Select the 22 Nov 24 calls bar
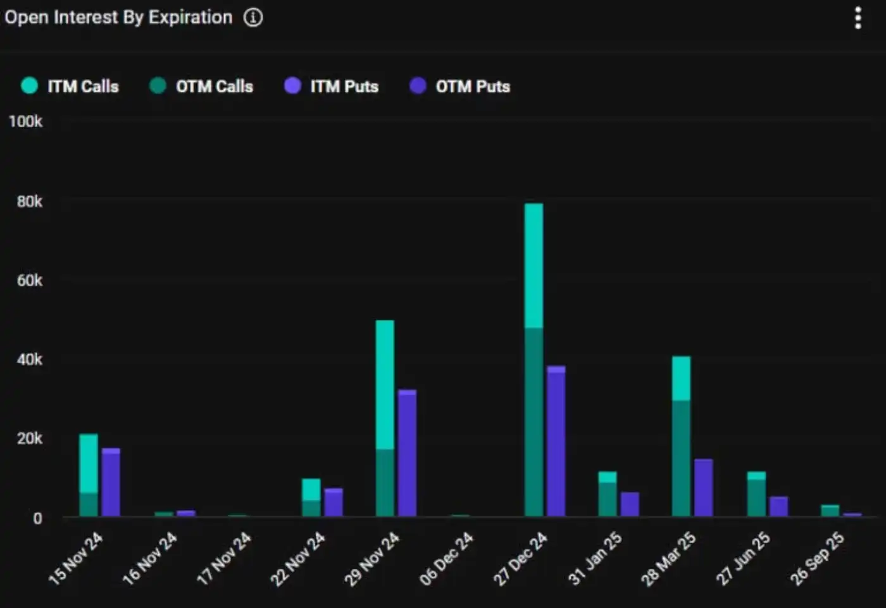The width and height of the screenshot is (886, 608). [311, 497]
